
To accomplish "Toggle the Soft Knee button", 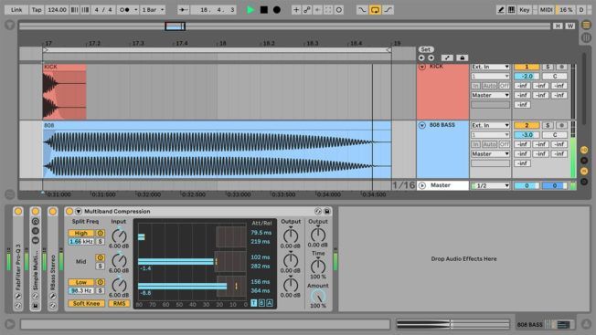I will click(x=86, y=304).
